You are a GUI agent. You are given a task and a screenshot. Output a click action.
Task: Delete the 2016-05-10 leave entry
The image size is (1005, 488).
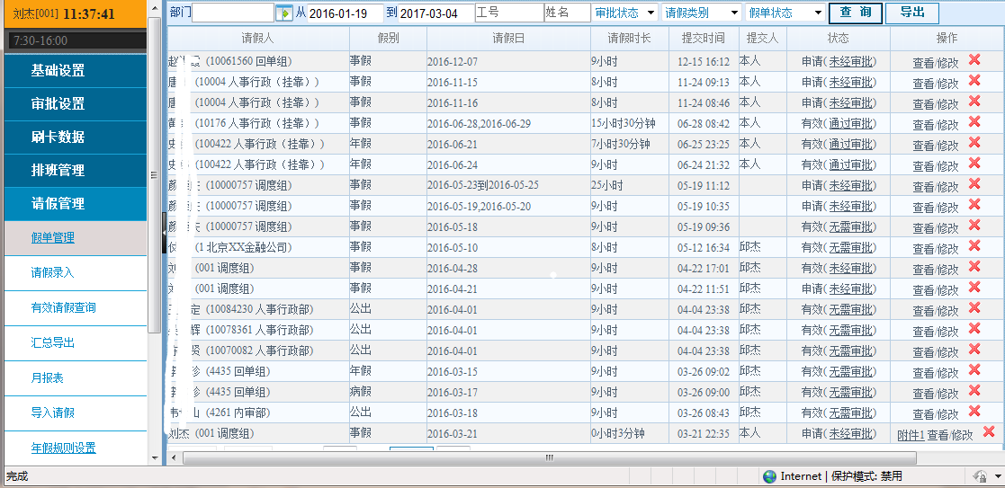(974, 245)
